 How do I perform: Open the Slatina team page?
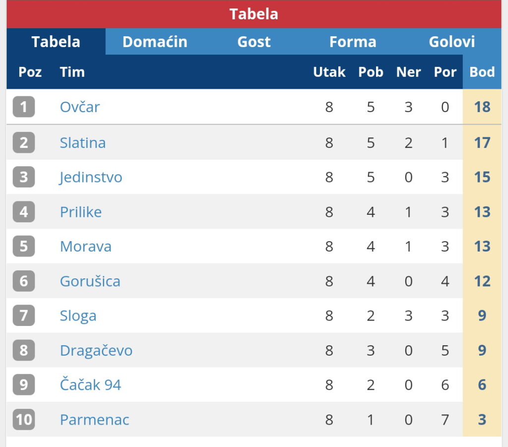click(83, 142)
